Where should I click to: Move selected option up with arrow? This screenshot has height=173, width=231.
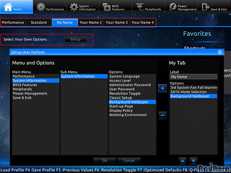click(x=182, y=161)
